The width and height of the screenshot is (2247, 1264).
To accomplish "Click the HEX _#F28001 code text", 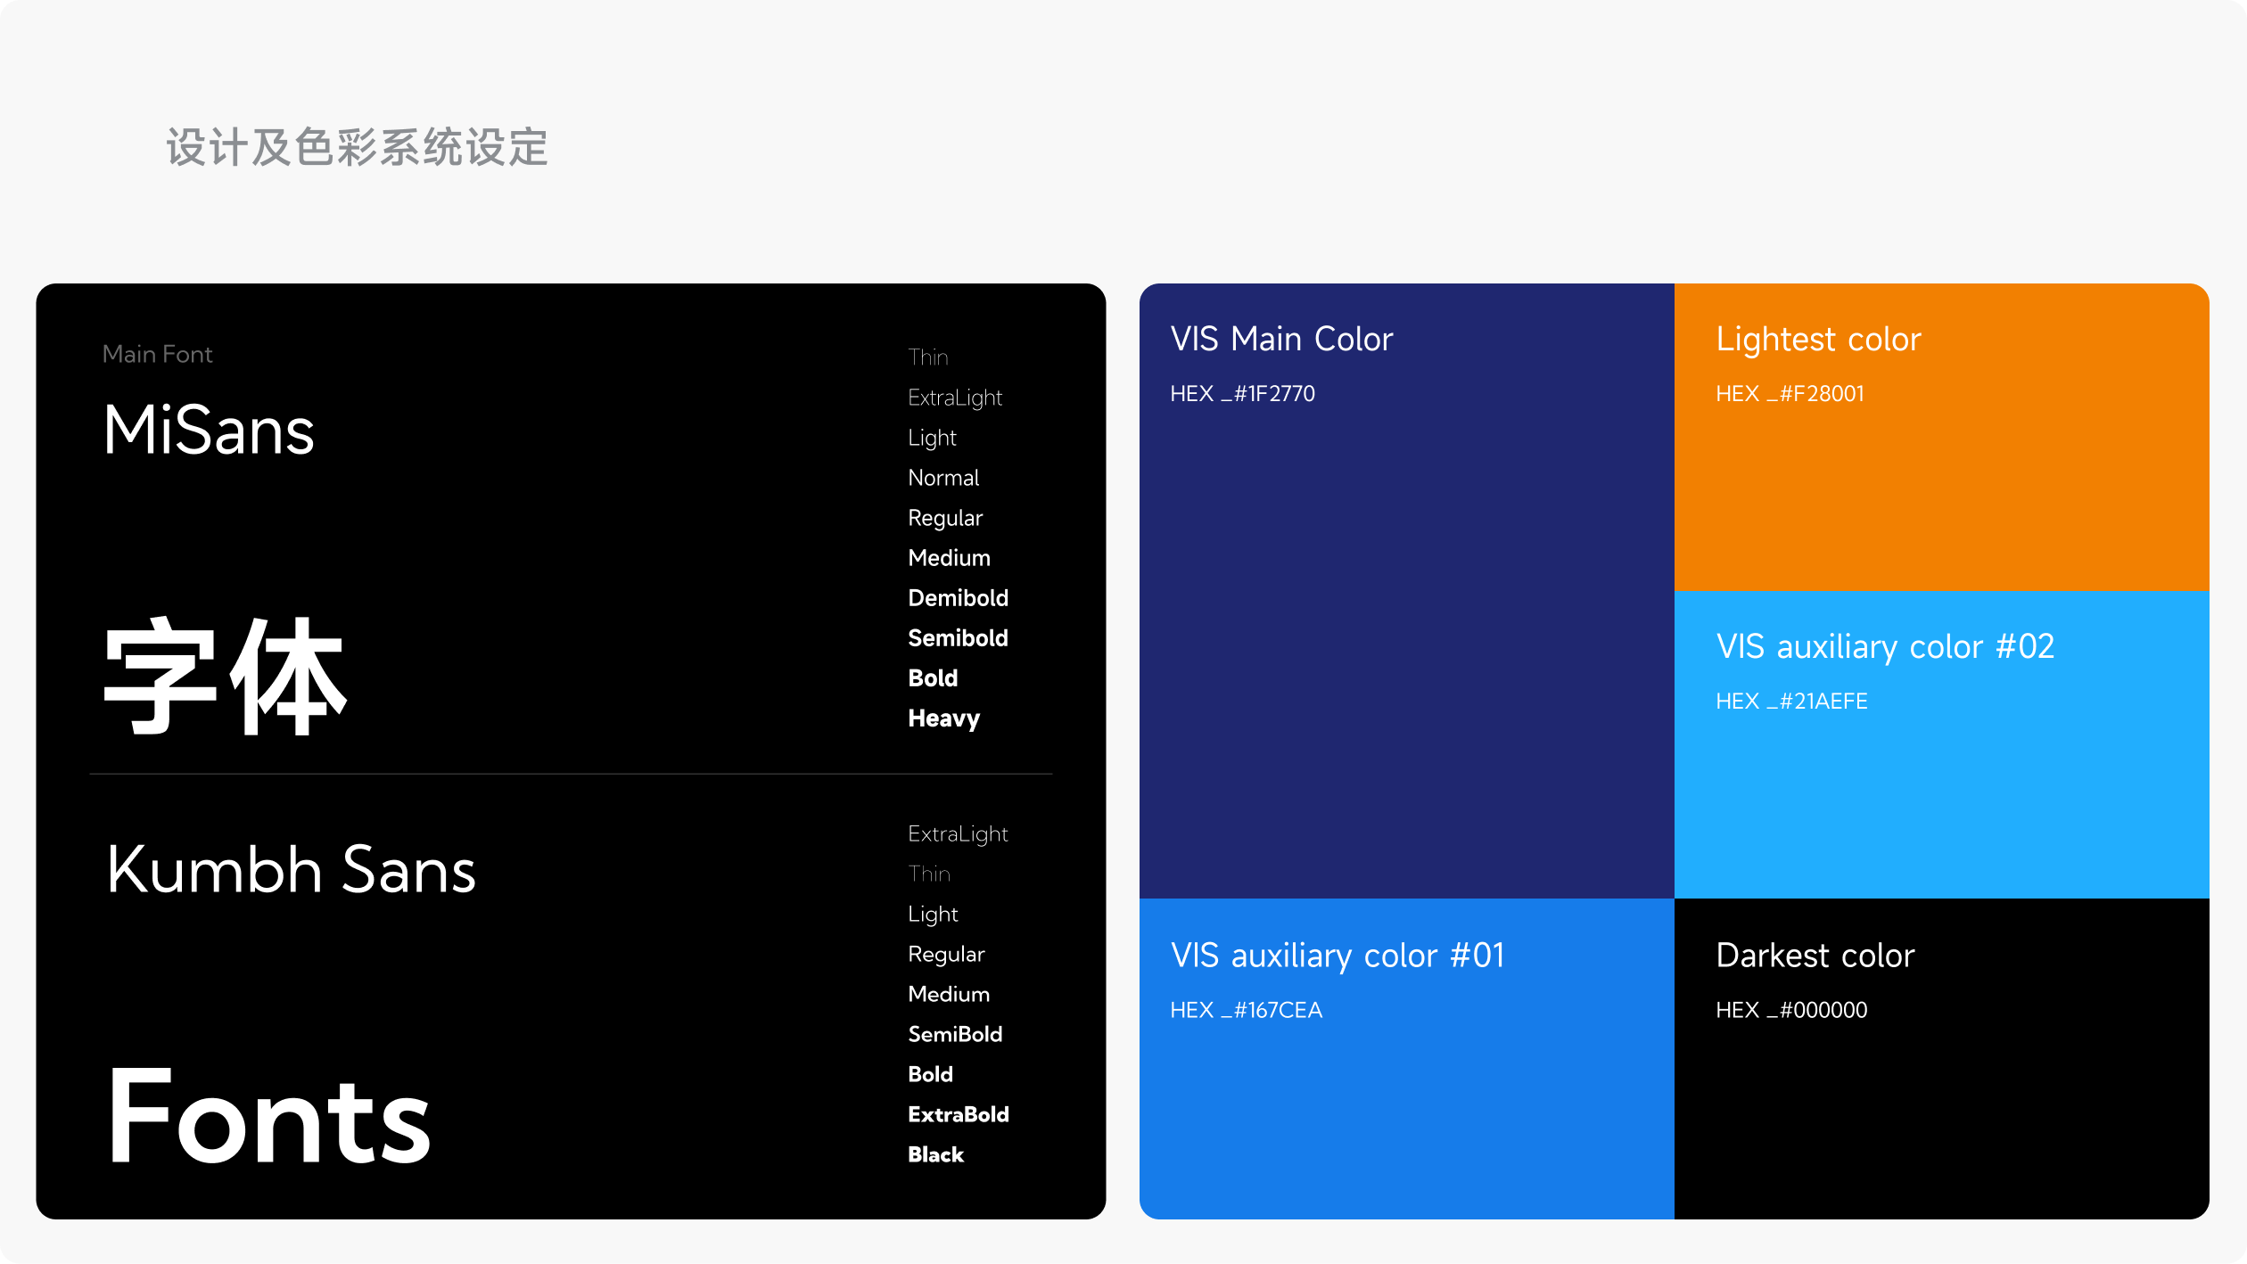I will click(x=1790, y=393).
